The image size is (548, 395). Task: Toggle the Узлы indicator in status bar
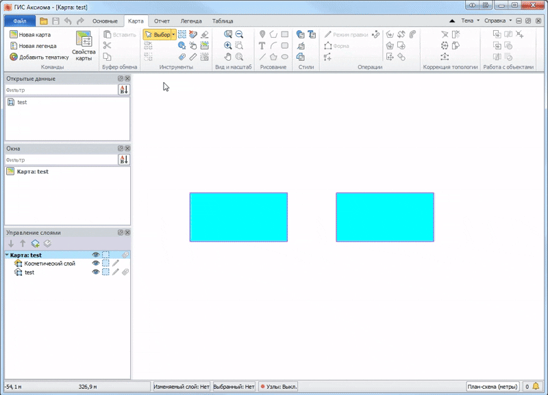tap(277, 385)
